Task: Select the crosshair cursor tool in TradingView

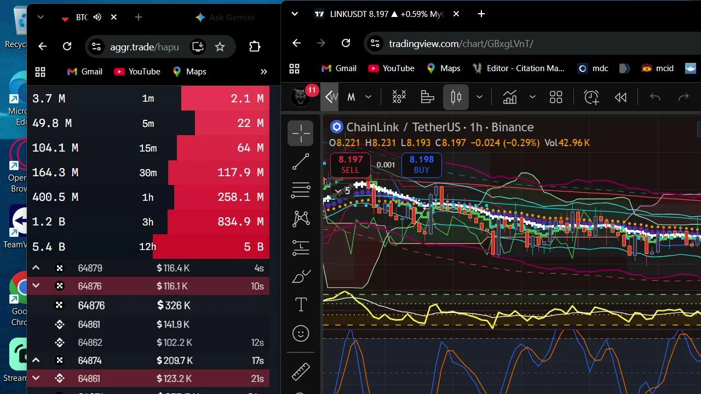Action: coord(301,134)
